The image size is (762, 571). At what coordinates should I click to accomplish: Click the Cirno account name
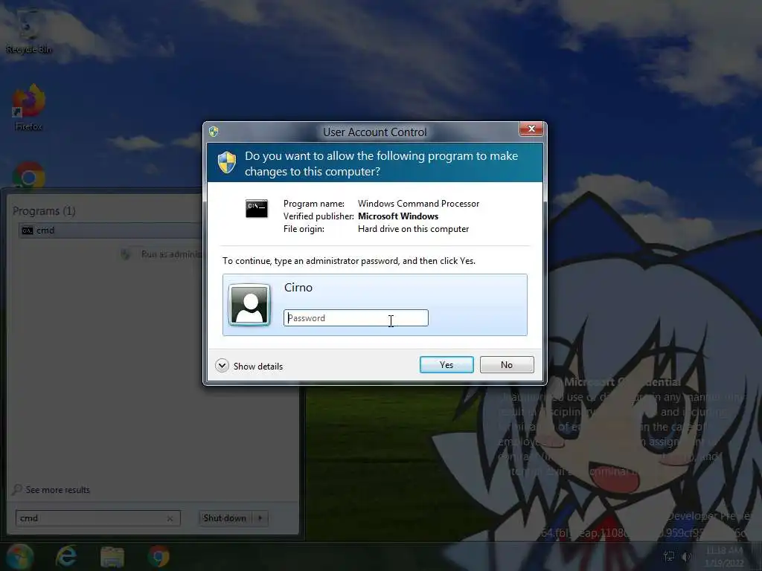click(x=298, y=288)
